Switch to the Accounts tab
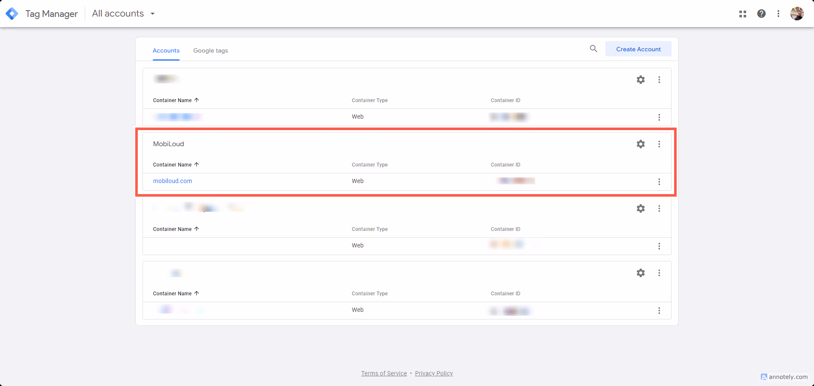 (x=166, y=50)
